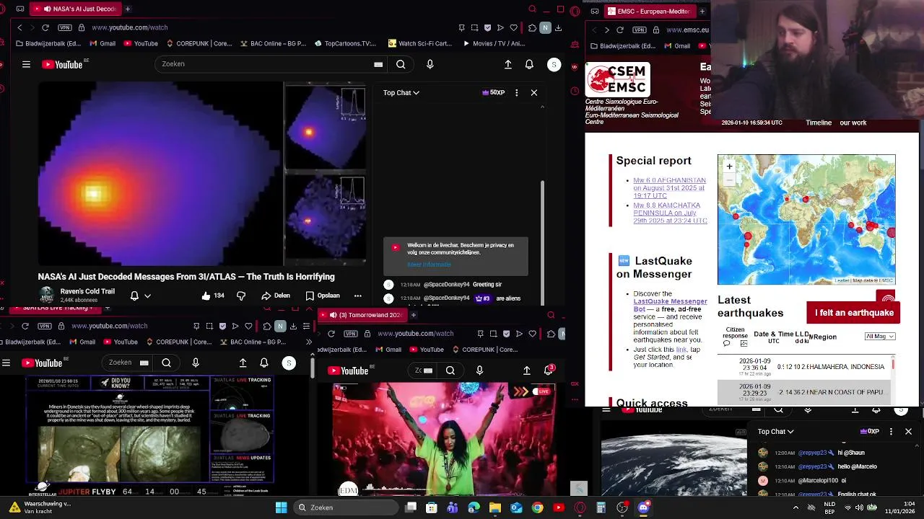Dislike the NASA 3I/ATLAS video

tap(241, 296)
